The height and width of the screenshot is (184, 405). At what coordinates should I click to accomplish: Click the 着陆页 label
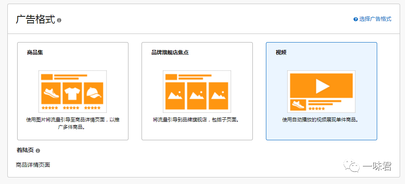pyautogui.click(x=25, y=150)
